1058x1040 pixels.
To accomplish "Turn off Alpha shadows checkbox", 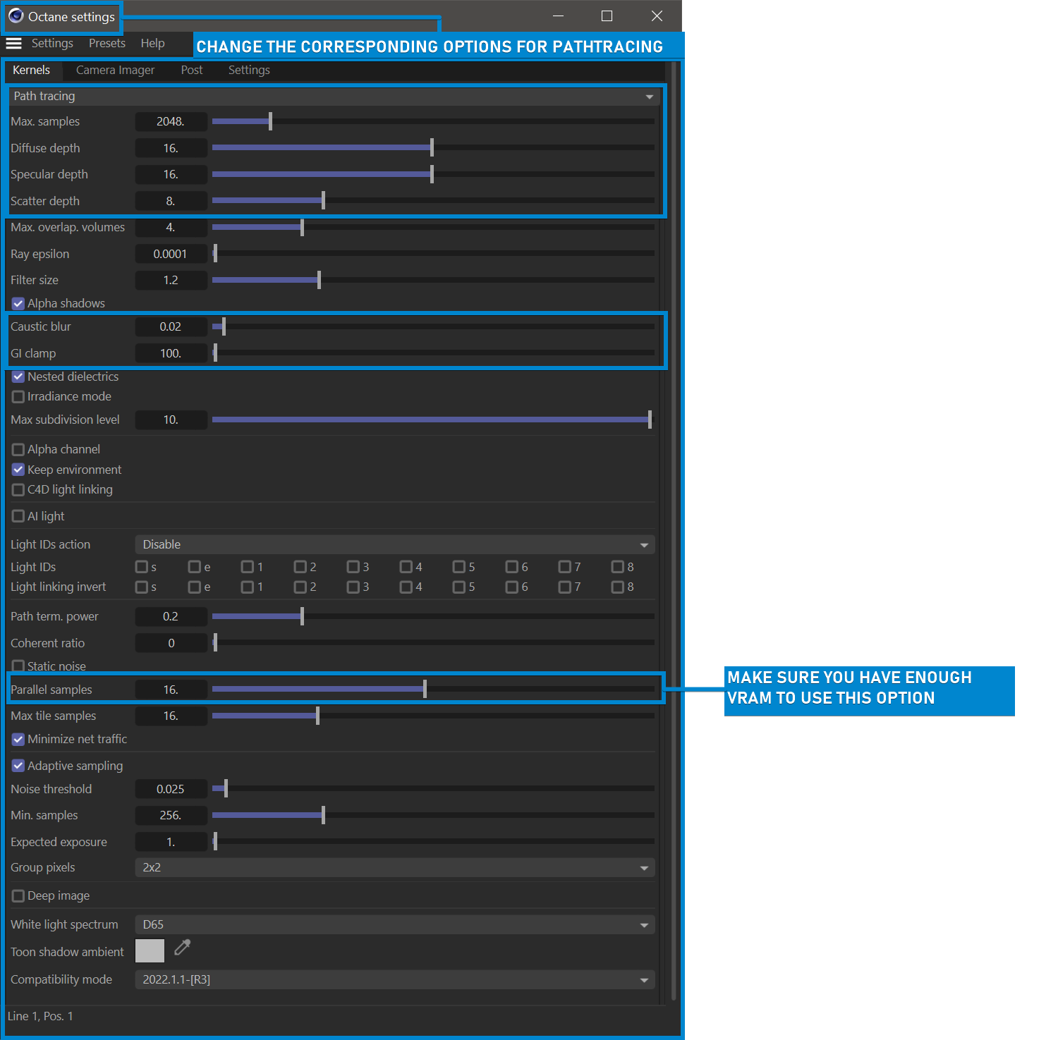I will [18, 304].
